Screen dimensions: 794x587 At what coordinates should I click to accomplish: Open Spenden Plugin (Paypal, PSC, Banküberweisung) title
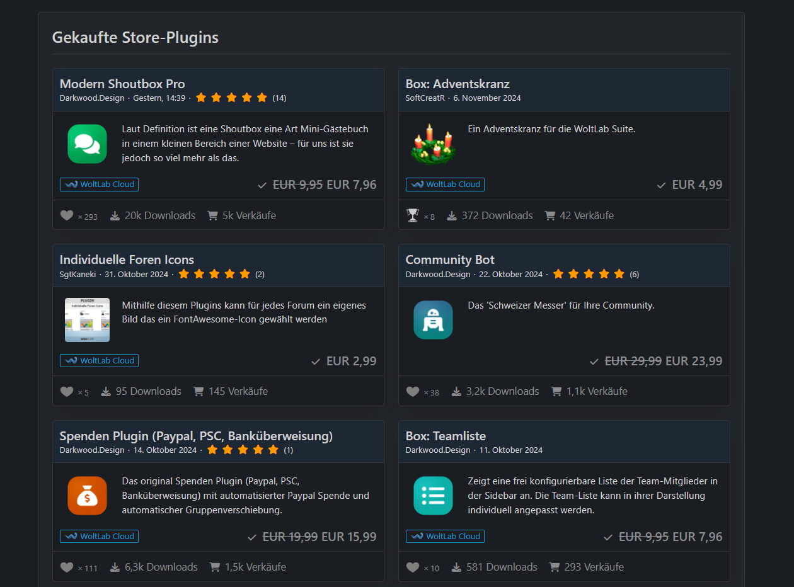196,436
